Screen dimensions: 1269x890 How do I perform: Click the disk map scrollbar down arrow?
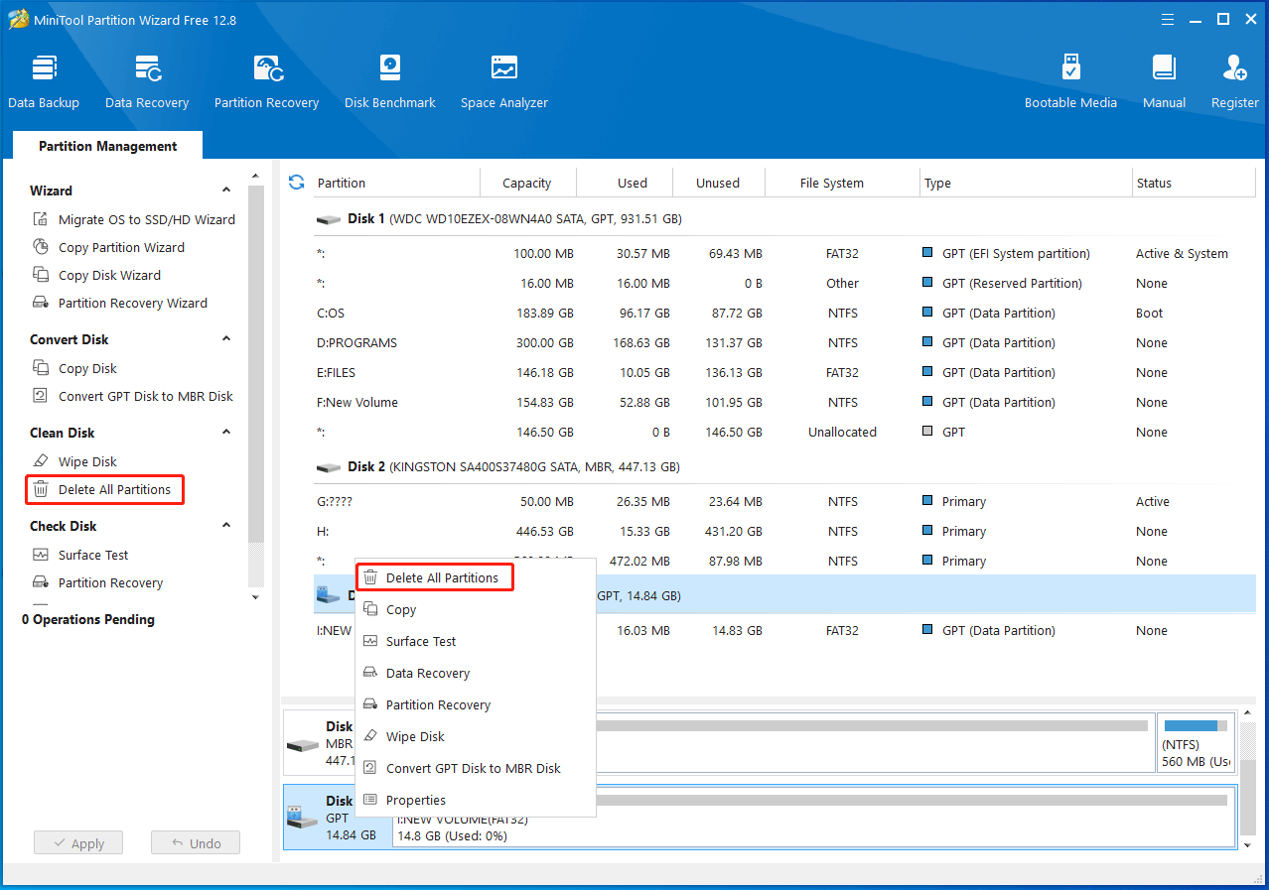click(x=1248, y=844)
